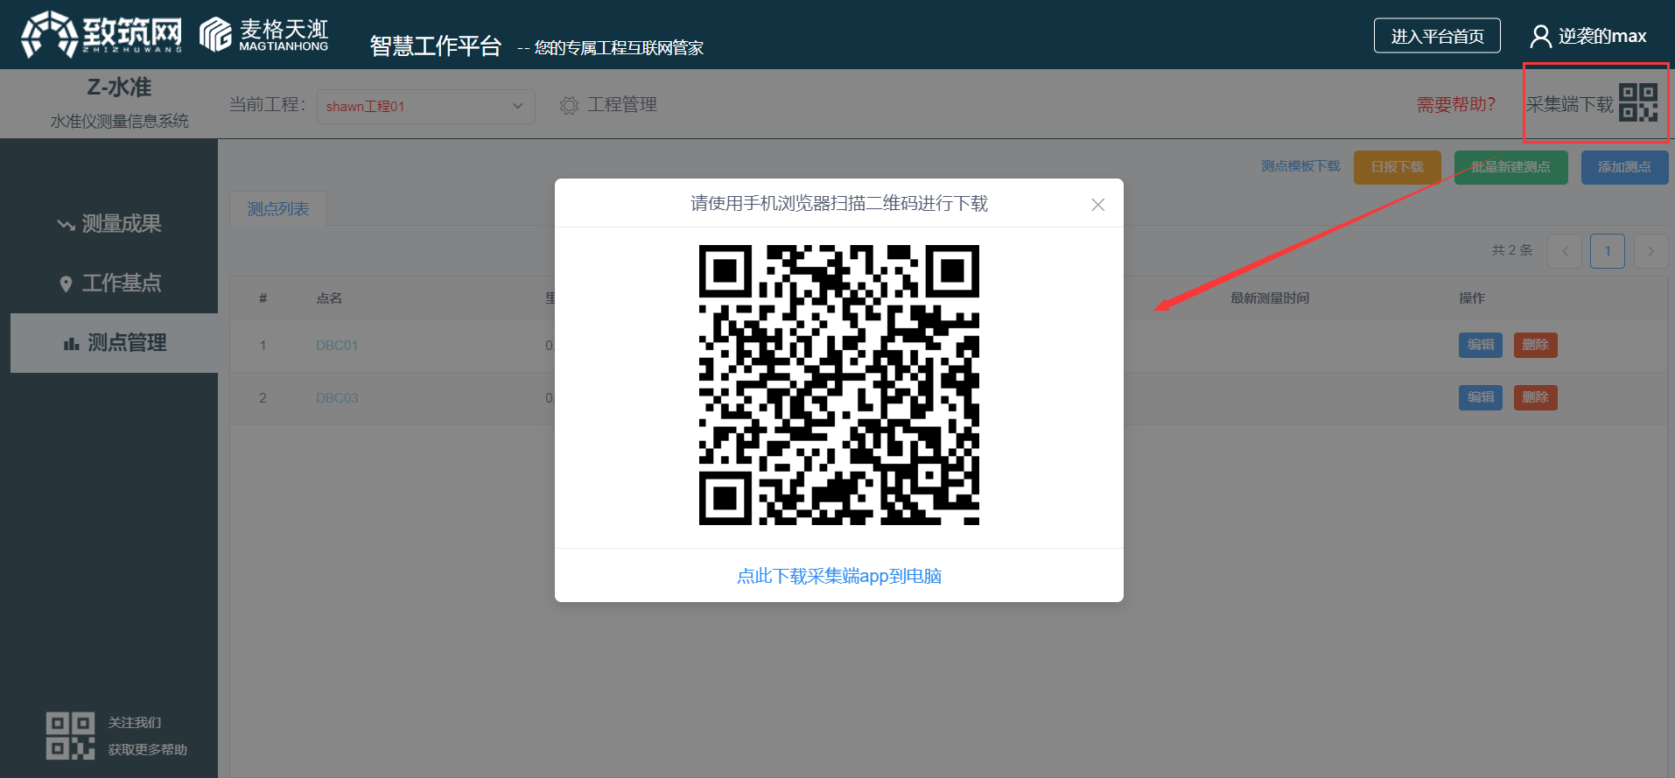This screenshot has width=1675, height=778.
Task: Close the QR code download dialog
Action: click(x=1097, y=205)
